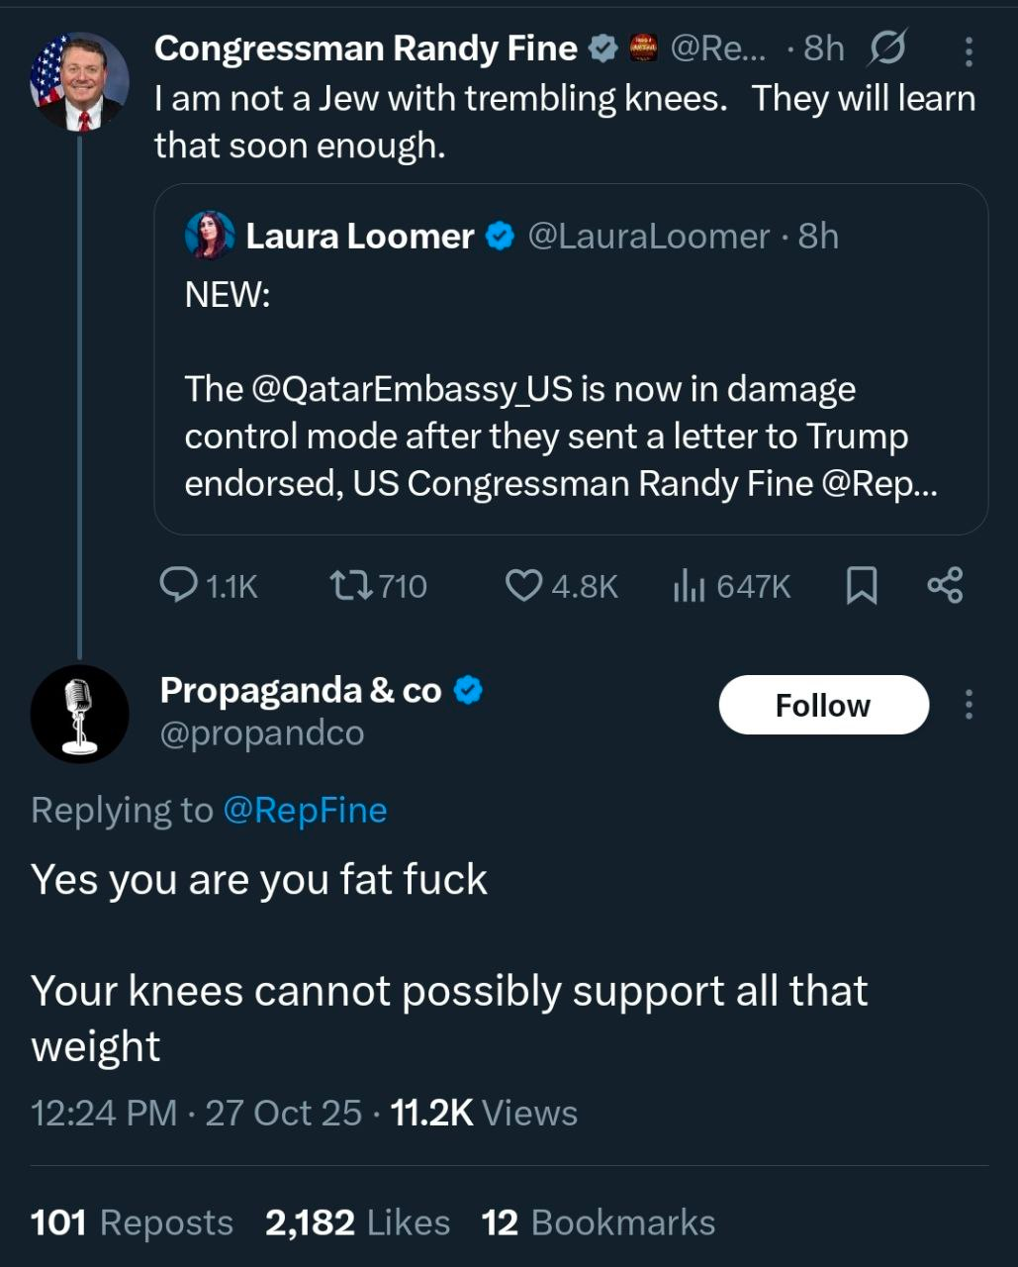View analytics icon showing 647K views
The width and height of the screenshot is (1018, 1267).
pyautogui.click(x=689, y=586)
